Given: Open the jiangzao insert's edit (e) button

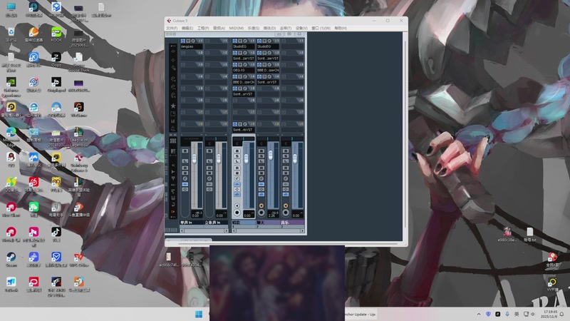Looking at the screenshot, I should point(193,41).
